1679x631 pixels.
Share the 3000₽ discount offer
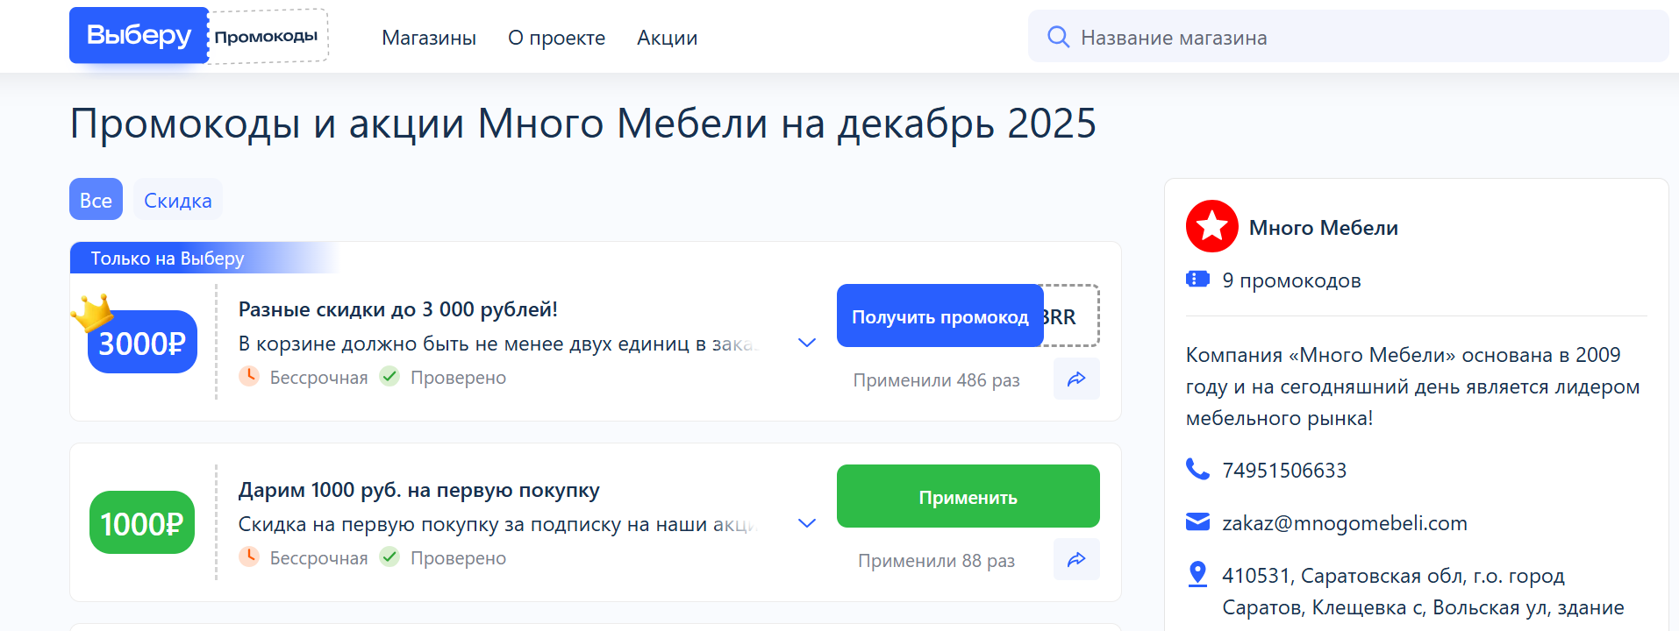pyautogui.click(x=1076, y=379)
